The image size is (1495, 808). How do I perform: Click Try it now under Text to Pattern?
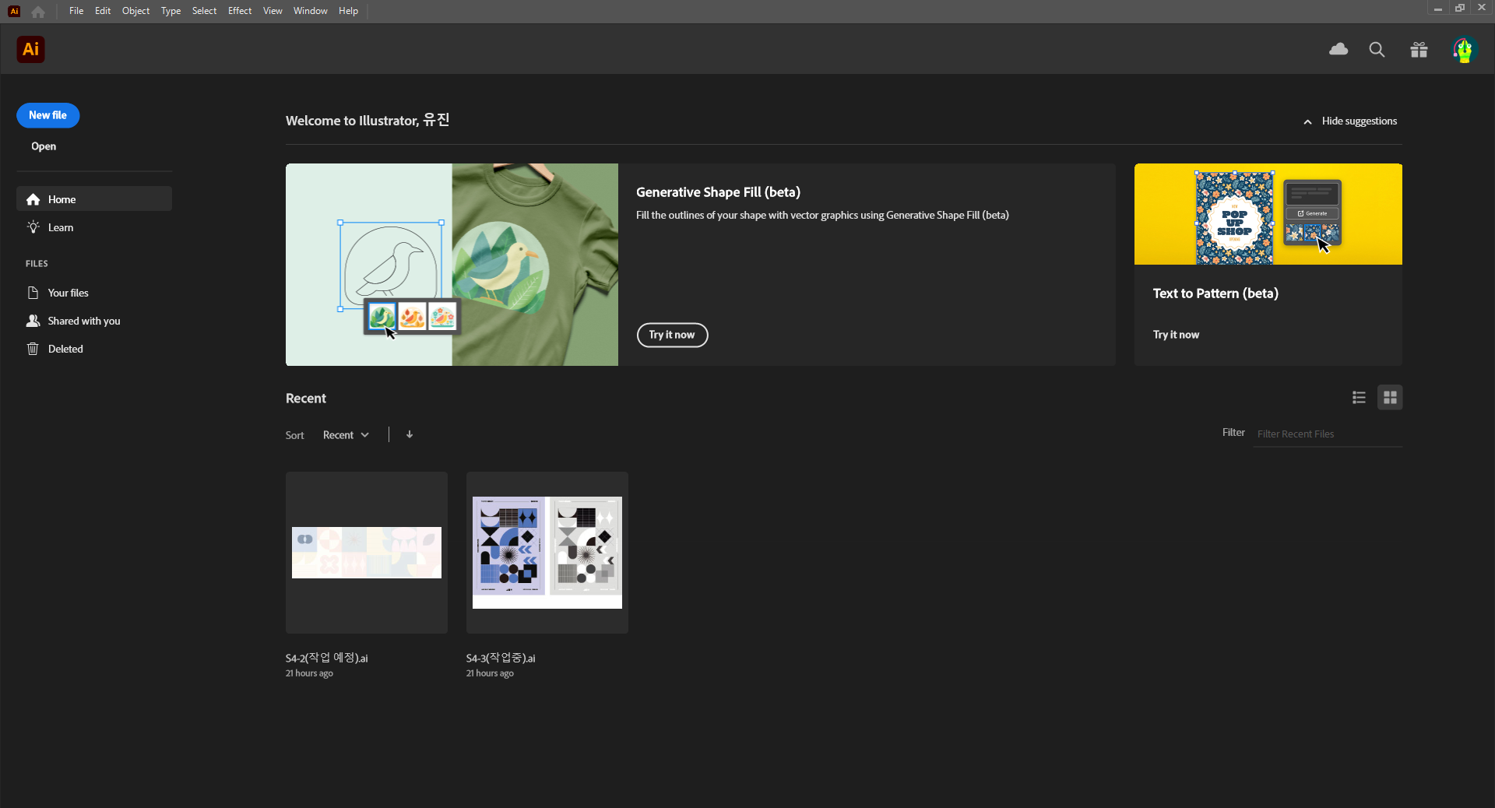coord(1176,335)
